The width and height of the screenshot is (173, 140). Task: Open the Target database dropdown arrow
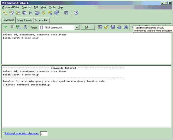(x=77, y=28)
